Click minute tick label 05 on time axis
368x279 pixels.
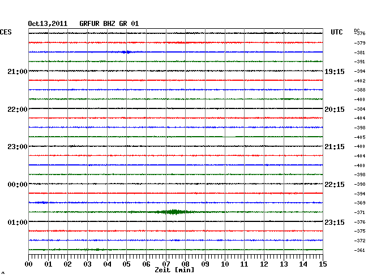click(126, 264)
